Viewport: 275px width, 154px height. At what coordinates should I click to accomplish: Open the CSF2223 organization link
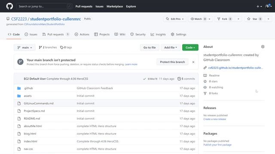point(19,19)
